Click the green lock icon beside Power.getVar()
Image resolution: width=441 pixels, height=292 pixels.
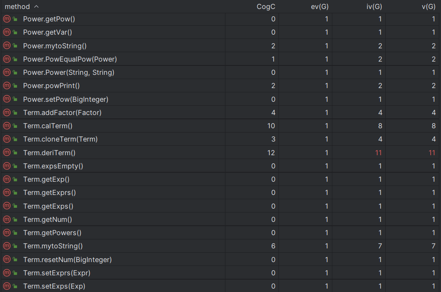click(x=15, y=32)
